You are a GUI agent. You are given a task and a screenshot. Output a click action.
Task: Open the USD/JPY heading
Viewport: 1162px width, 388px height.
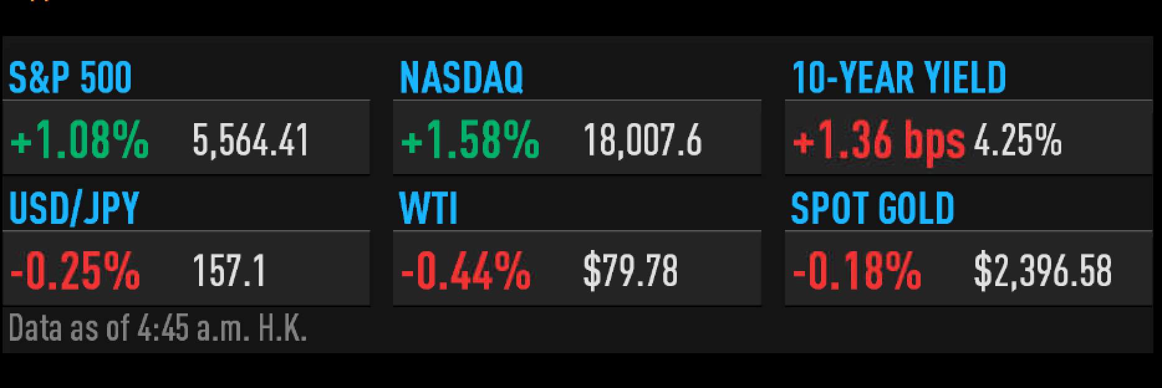[x=74, y=208]
